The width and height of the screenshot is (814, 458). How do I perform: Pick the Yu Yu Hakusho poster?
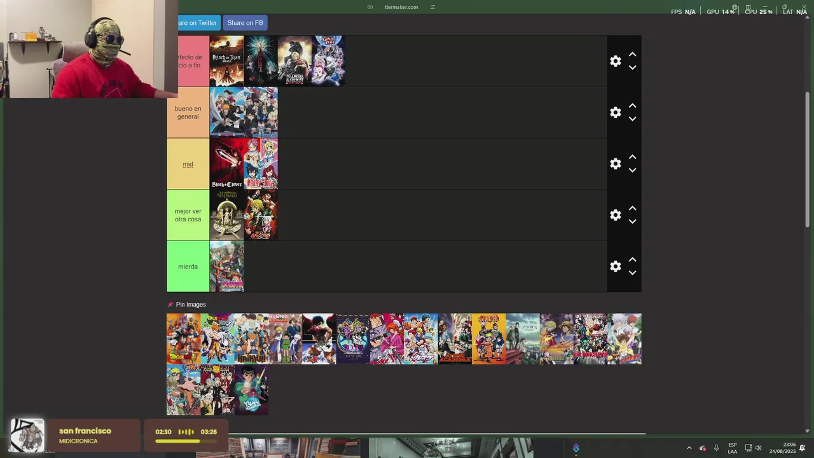(x=251, y=390)
